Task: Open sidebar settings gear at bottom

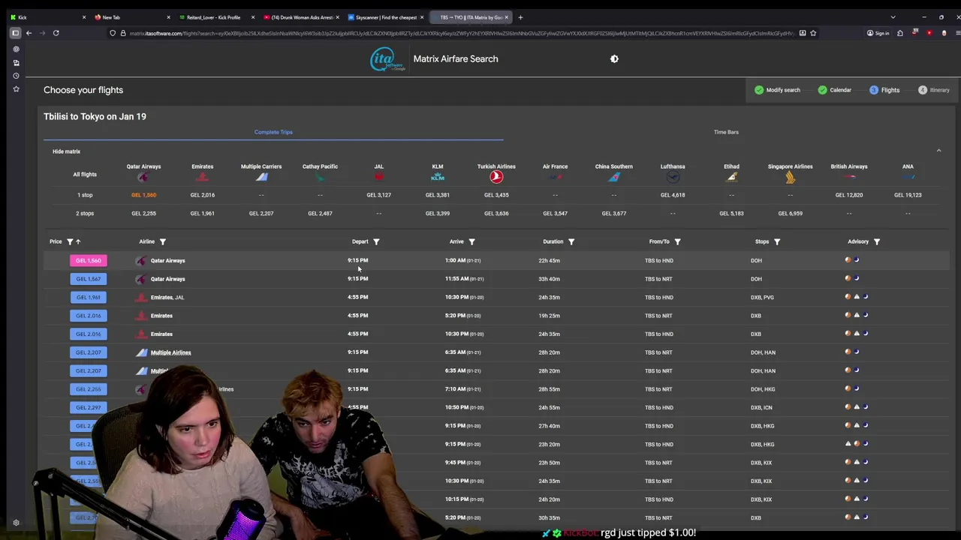Action: (x=16, y=523)
